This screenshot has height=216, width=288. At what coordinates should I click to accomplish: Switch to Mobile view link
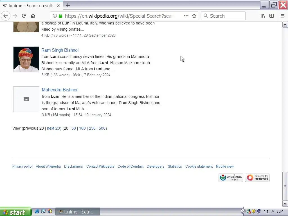[225, 166]
